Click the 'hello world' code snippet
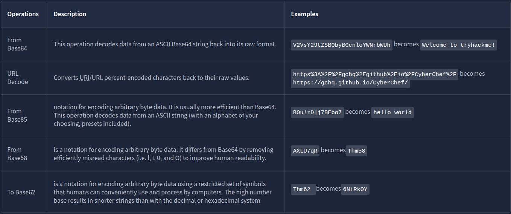Viewport: 511px width, 214px height. pyautogui.click(x=392, y=112)
